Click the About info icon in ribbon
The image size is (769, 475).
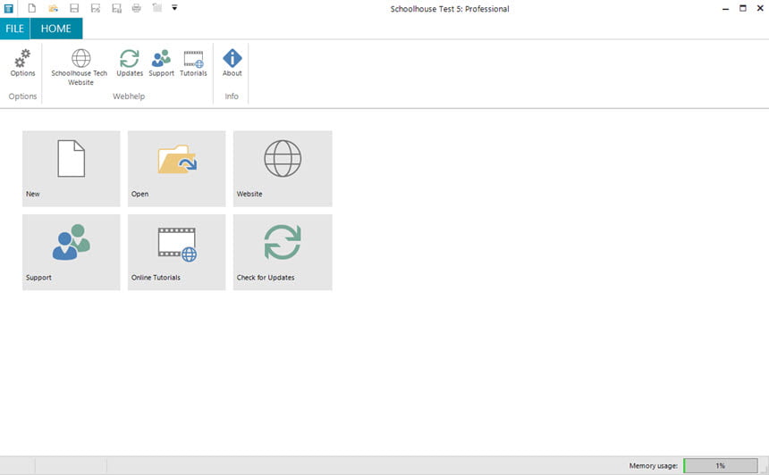[232, 63]
